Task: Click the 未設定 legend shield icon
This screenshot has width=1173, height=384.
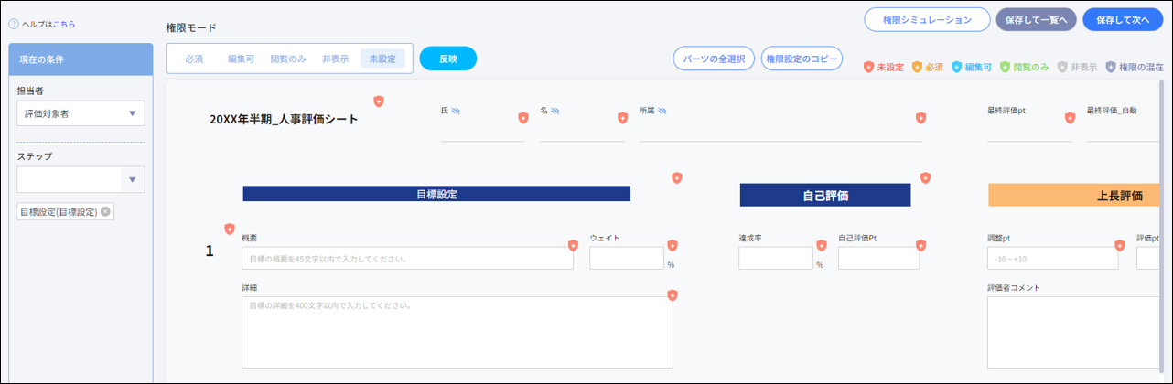Action: pyautogui.click(x=869, y=67)
